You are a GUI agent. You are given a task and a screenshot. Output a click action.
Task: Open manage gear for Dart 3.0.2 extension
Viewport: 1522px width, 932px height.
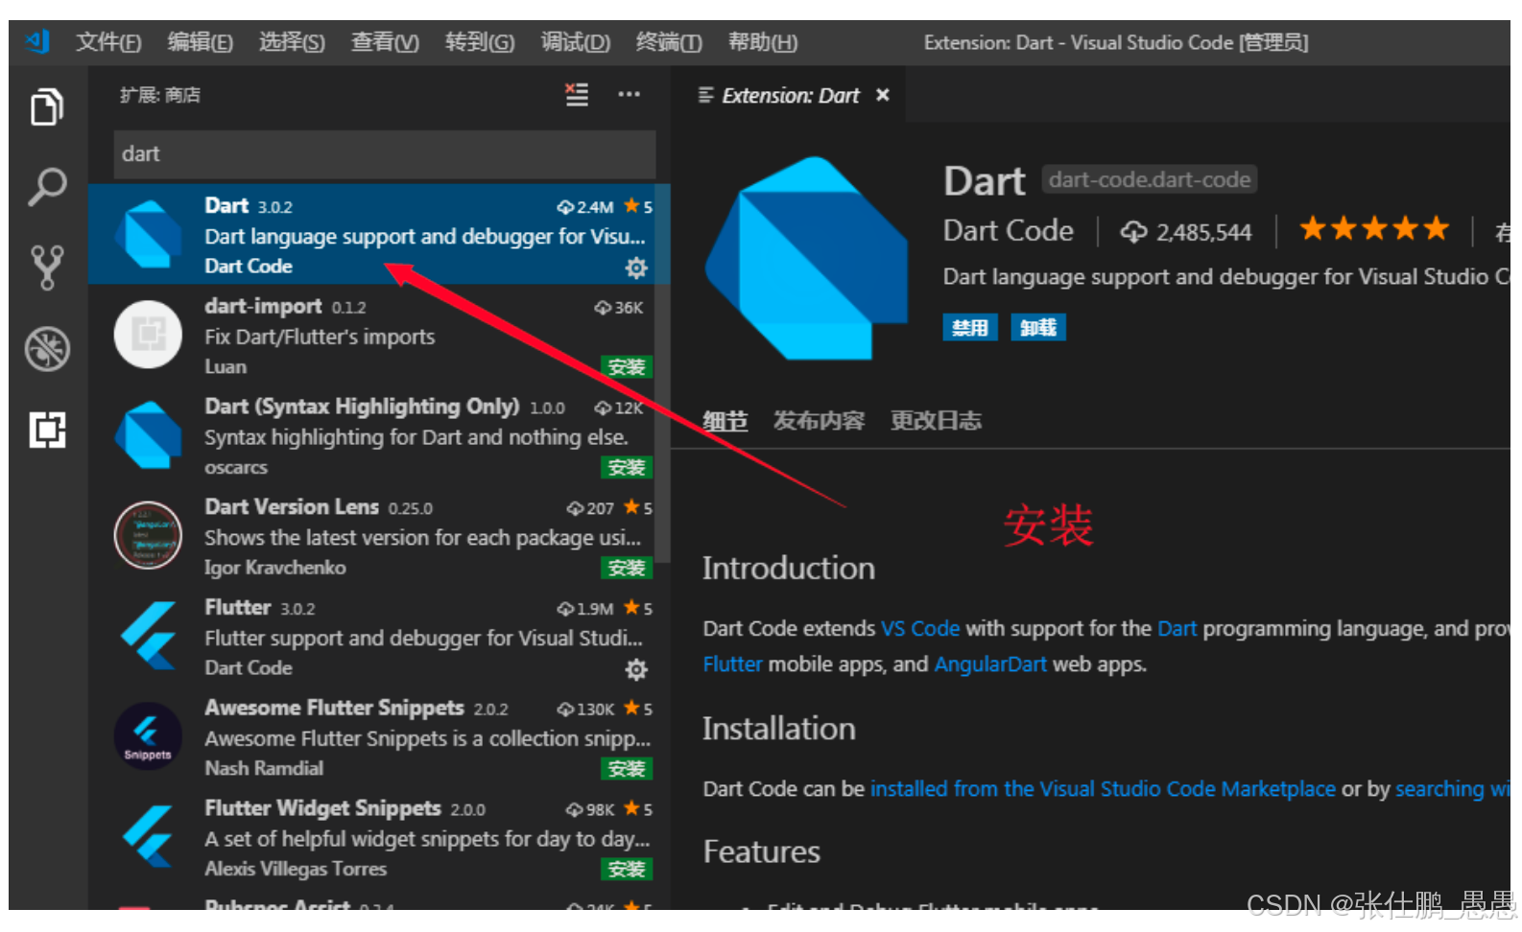click(636, 268)
